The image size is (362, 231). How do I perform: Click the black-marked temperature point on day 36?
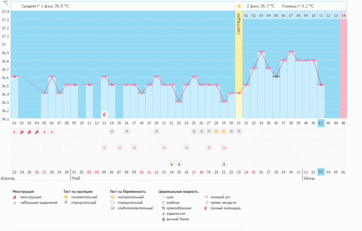276,76
